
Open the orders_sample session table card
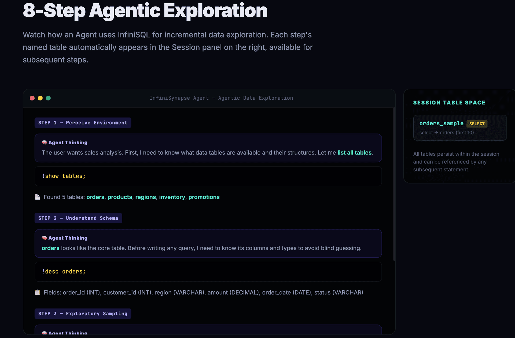tap(459, 128)
